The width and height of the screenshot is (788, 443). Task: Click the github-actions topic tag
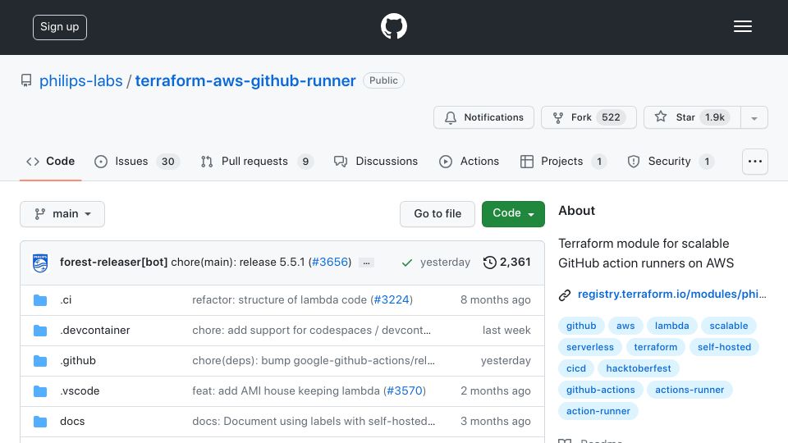point(601,390)
